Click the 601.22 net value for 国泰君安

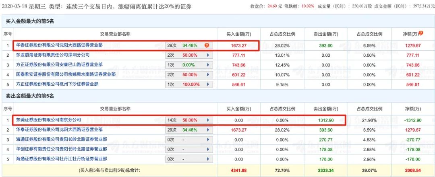(x=413, y=74)
